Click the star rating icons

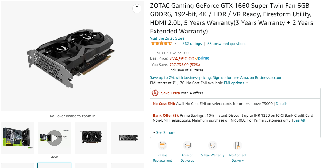[161, 44]
